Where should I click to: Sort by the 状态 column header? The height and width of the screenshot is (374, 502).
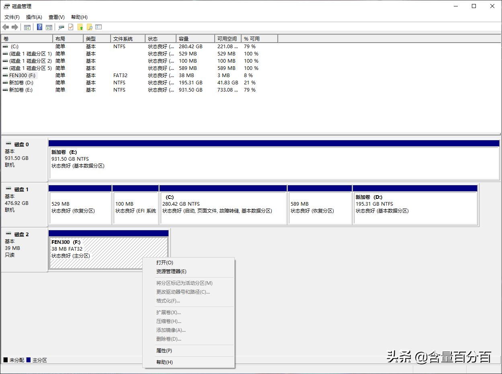[161, 39]
